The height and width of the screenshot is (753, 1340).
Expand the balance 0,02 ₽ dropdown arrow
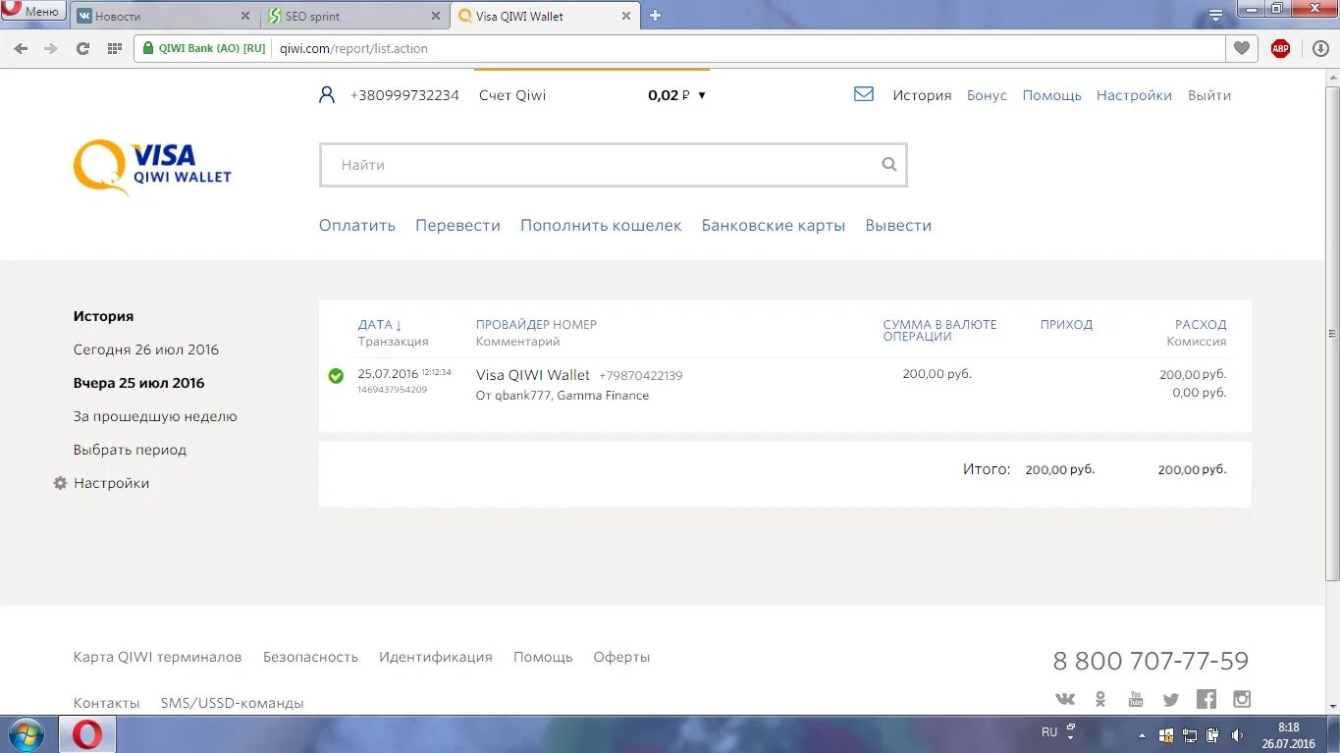pyautogui.click(x=701, y=96)
